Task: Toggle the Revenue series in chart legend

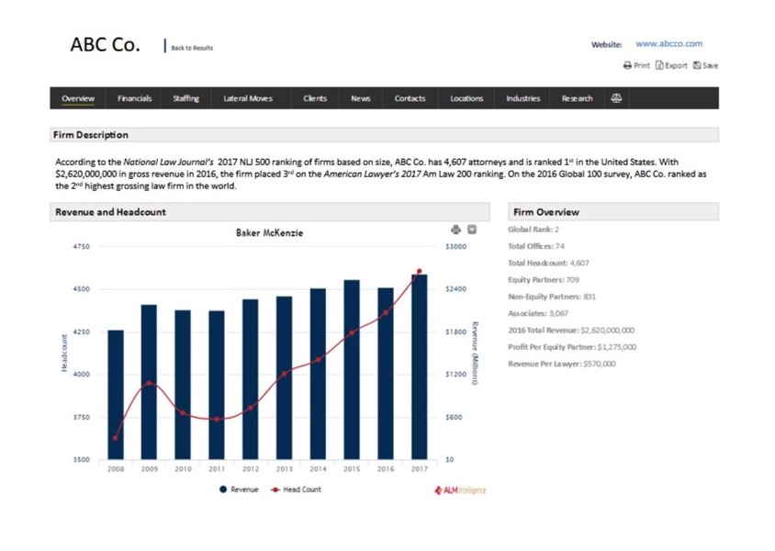Action: click(239, 489)
